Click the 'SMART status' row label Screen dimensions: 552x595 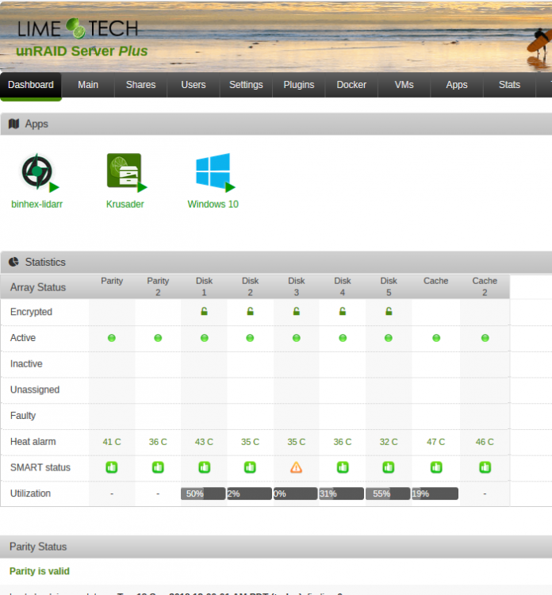[40, 467]
